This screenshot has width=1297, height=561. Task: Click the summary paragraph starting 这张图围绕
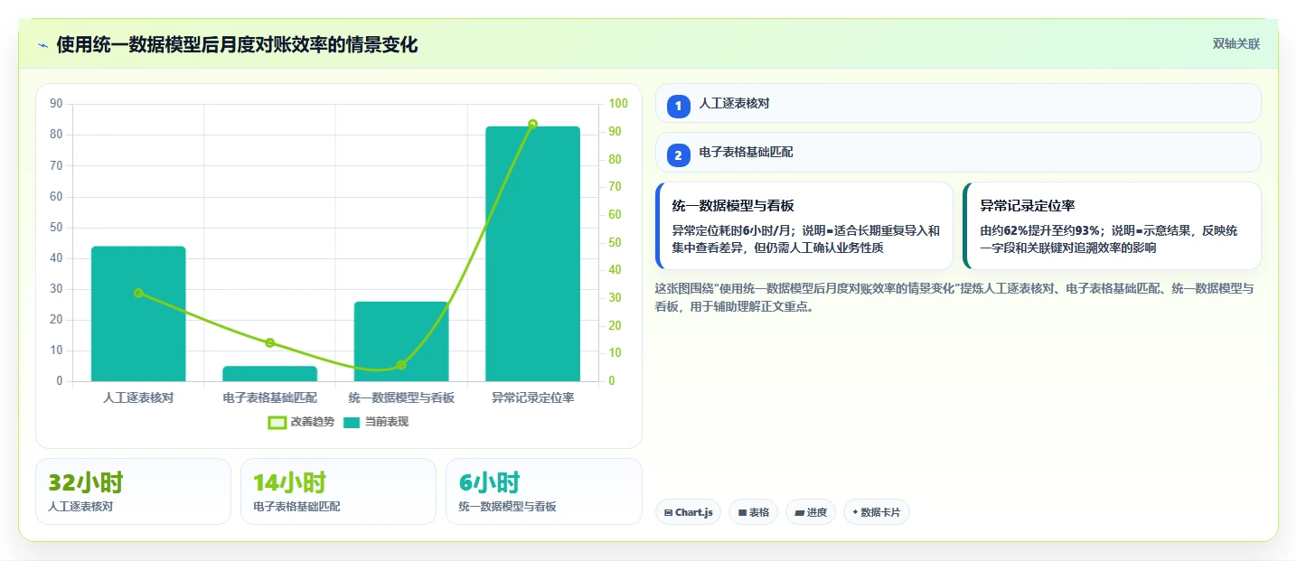pyautogui.click(x=954, y=297)
